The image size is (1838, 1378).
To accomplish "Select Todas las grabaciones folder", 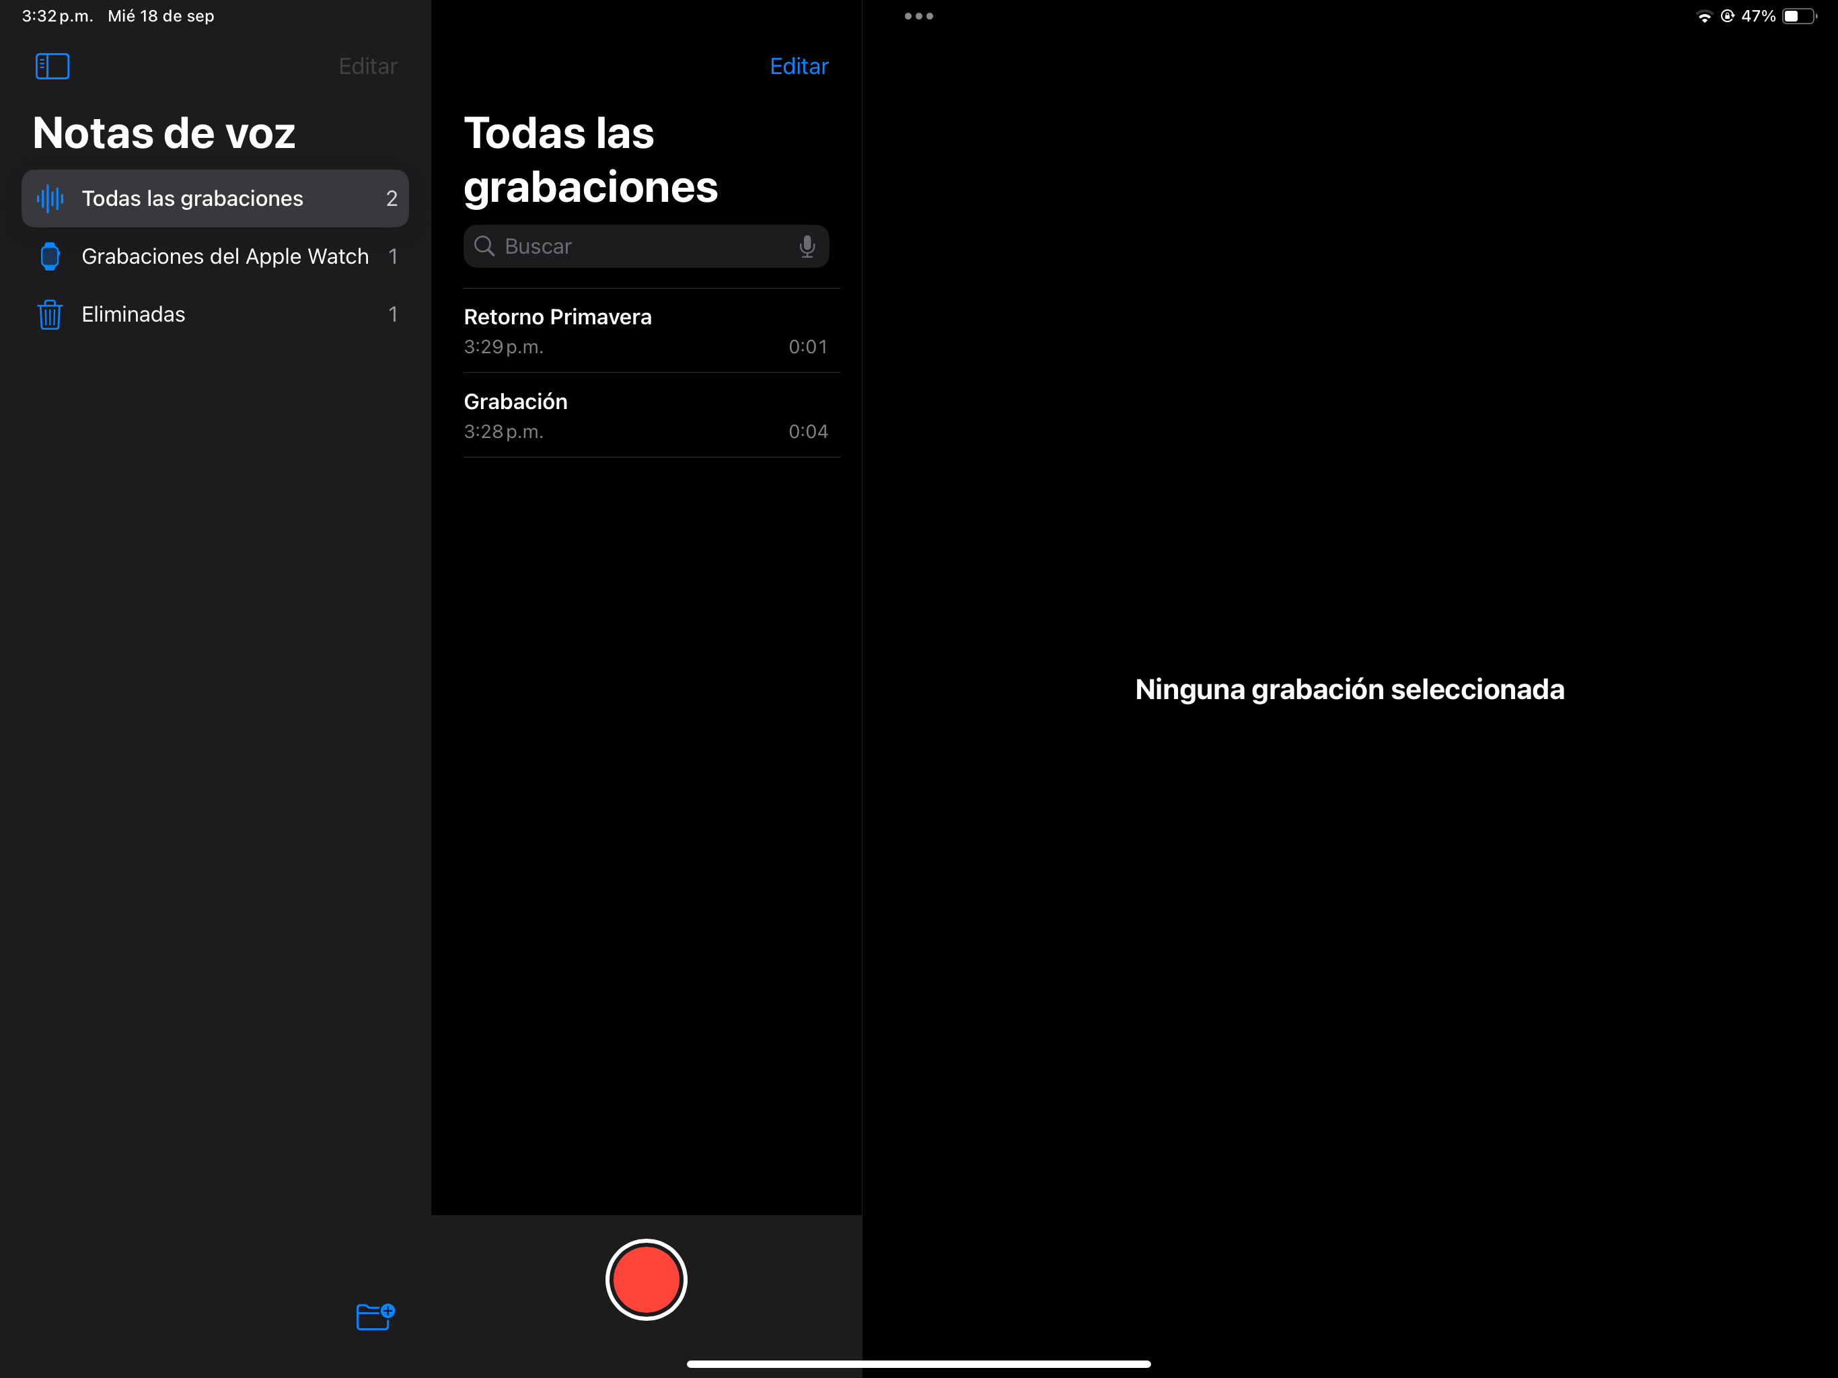I will [x=193, y=198].
